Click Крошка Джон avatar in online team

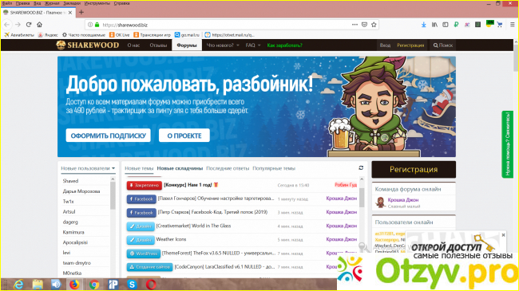point(380,203)
